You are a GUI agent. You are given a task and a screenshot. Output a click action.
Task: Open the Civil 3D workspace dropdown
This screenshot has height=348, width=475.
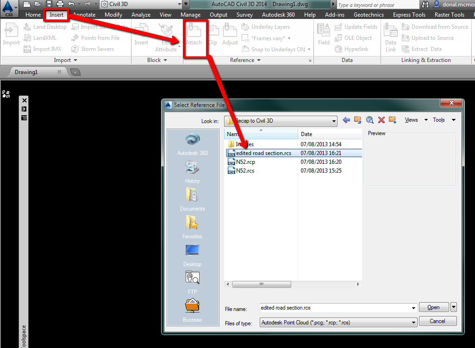click(x=180, y=4)
